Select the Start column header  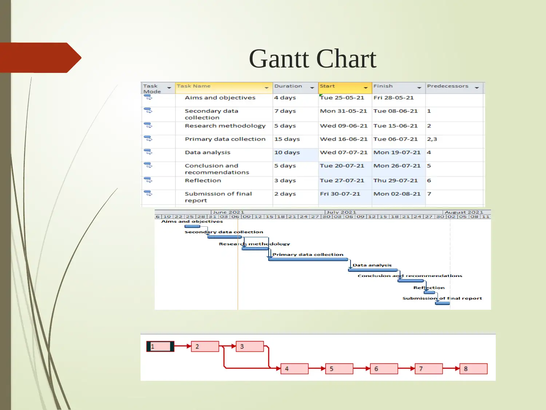tap(345, 88)
